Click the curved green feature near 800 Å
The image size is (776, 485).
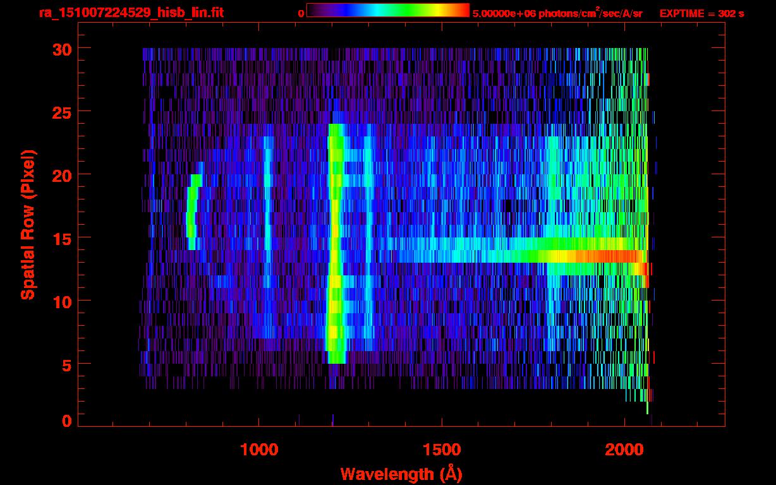(191, 212)
